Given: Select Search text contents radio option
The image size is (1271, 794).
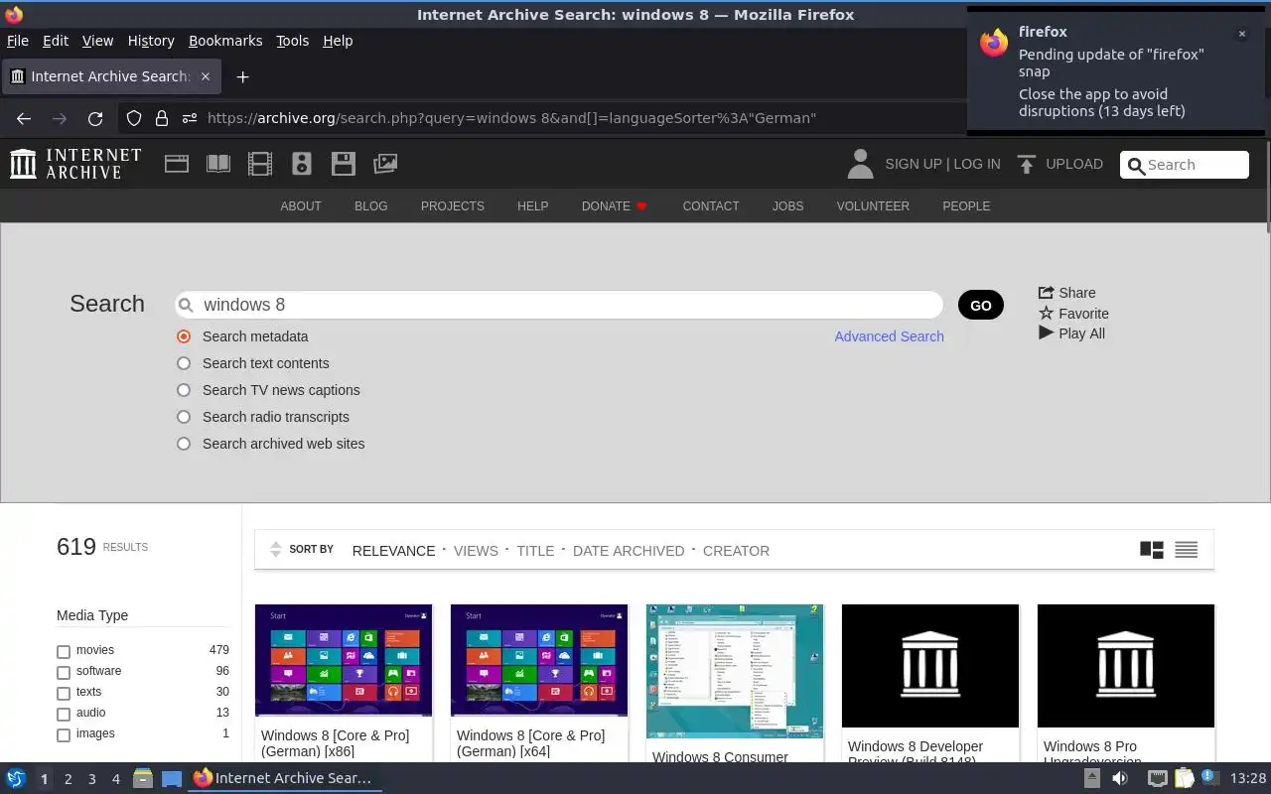Looking at the screenshot, I should pos(184,363).
